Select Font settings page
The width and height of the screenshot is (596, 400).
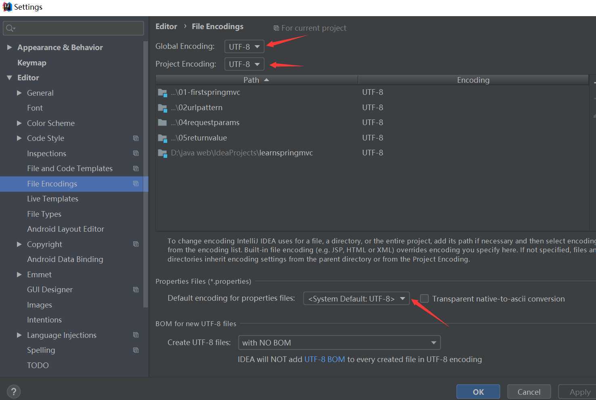35,108
